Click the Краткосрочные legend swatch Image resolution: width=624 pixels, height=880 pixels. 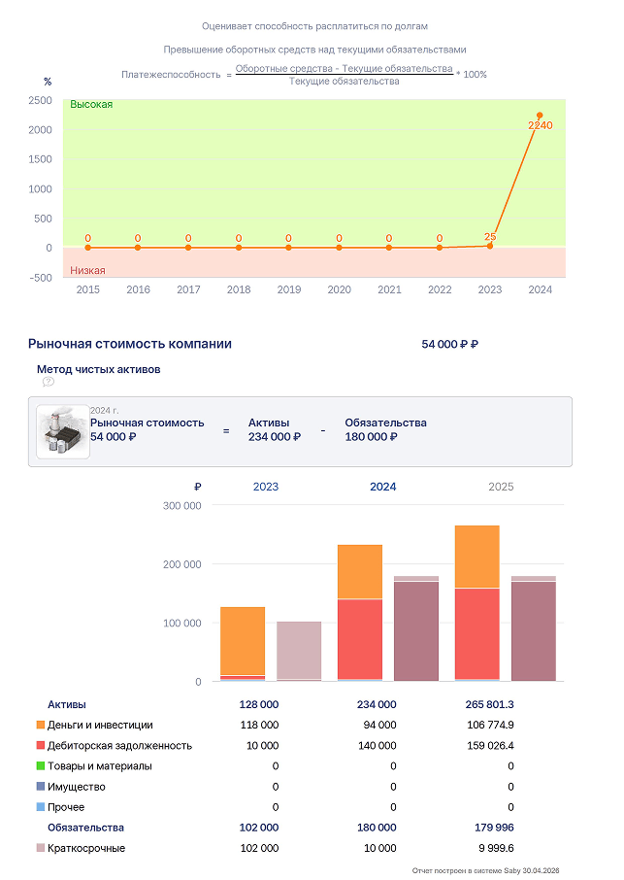tap(41, 847)
